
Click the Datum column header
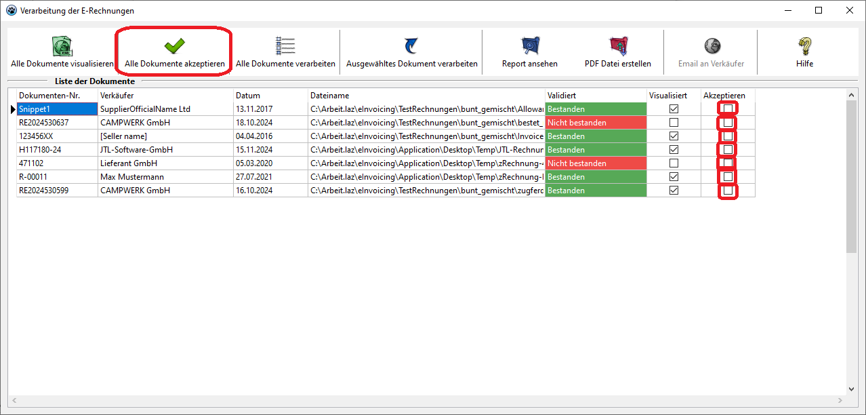[x=270, y=96]
